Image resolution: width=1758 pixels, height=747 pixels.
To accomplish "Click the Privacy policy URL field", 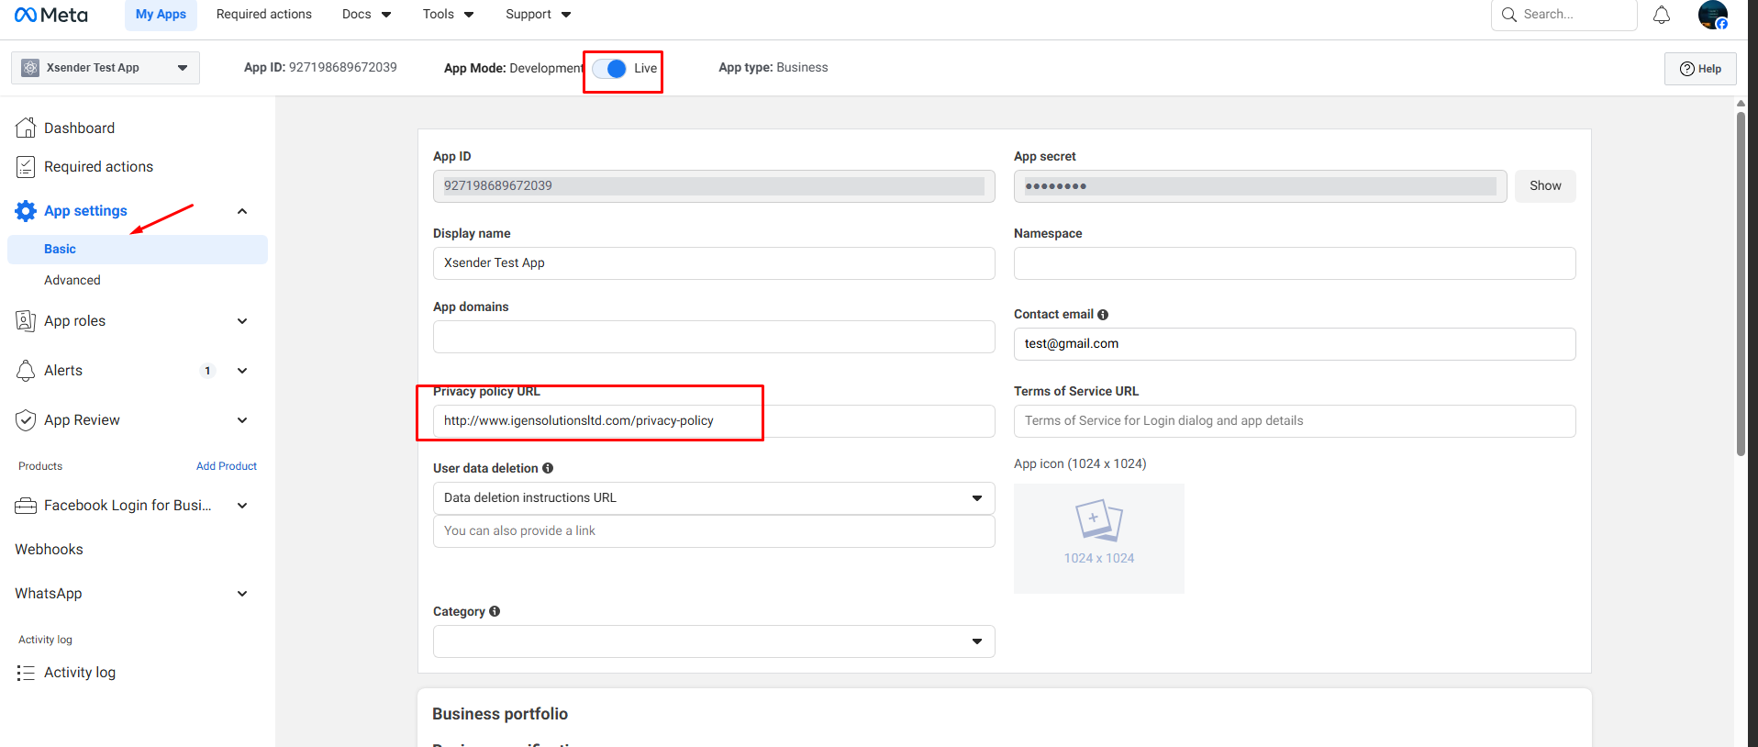I will pos(713,421).
